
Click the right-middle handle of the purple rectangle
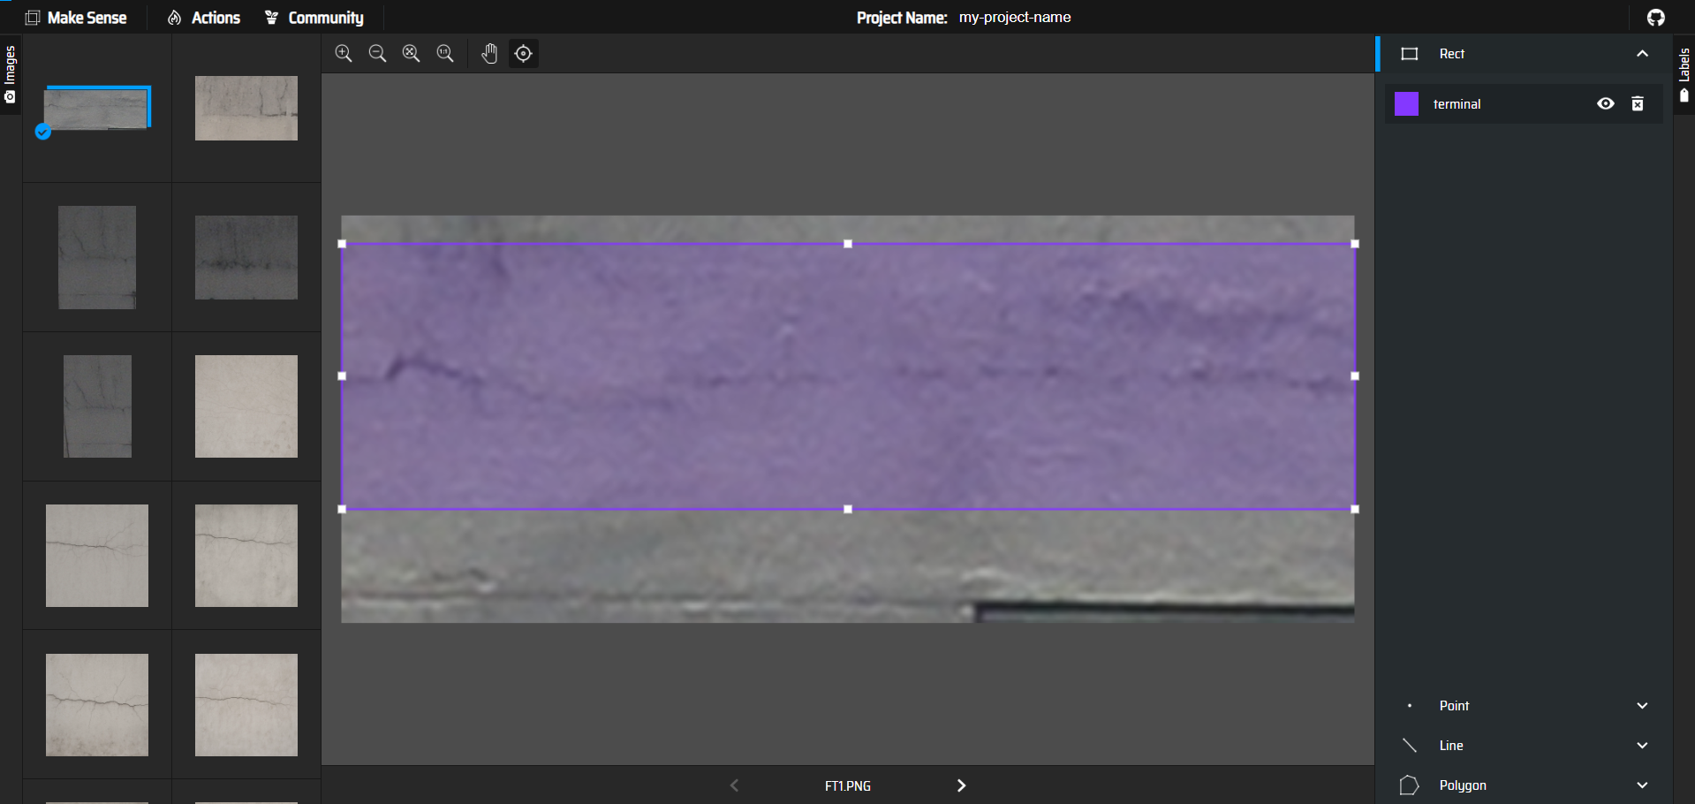coord(1355,376)
